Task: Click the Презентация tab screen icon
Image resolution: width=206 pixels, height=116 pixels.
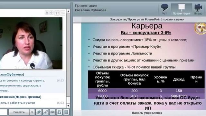Action: [x=182, y=7]
